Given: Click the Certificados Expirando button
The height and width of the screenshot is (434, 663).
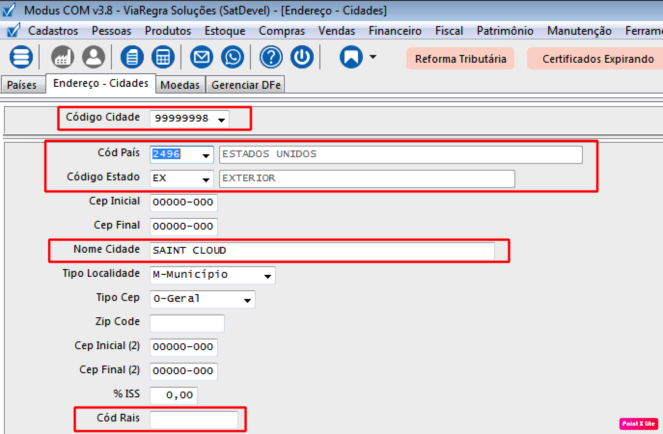Looking at the screenshot, I should (x=597, y=59).
